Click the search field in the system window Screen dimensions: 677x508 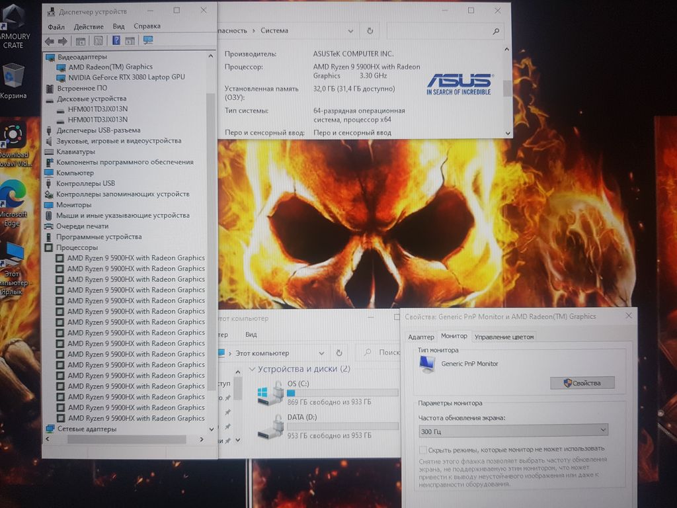(x=443, y=30)
